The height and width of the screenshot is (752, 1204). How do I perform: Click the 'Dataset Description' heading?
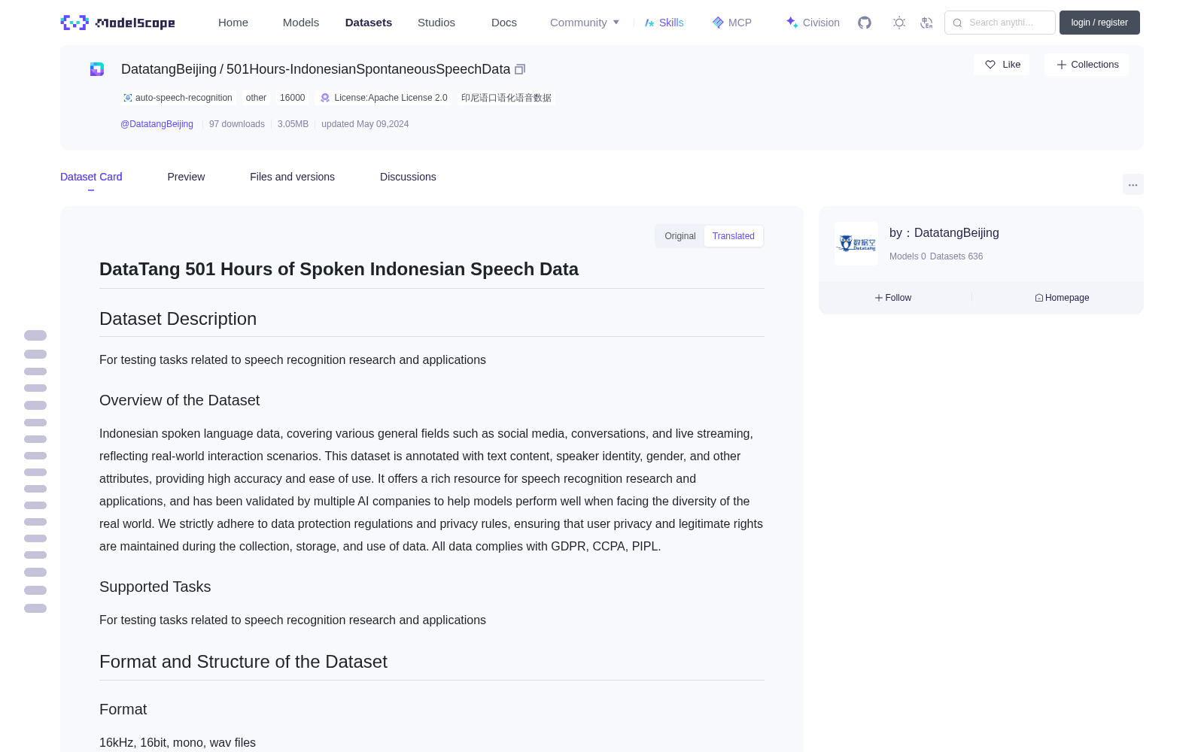tap(178, 319)
